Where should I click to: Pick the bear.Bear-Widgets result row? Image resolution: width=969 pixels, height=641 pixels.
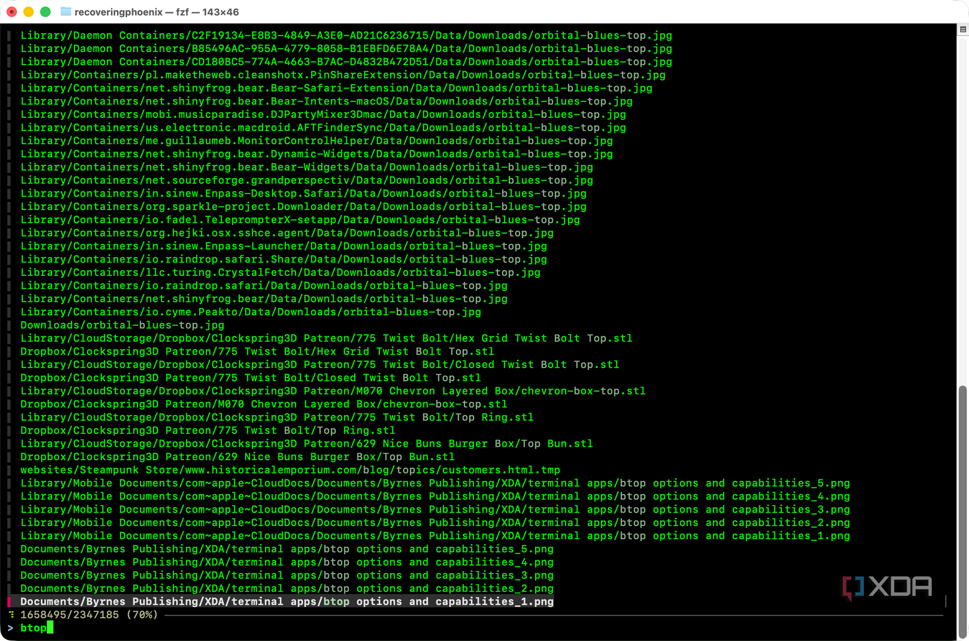307,167
